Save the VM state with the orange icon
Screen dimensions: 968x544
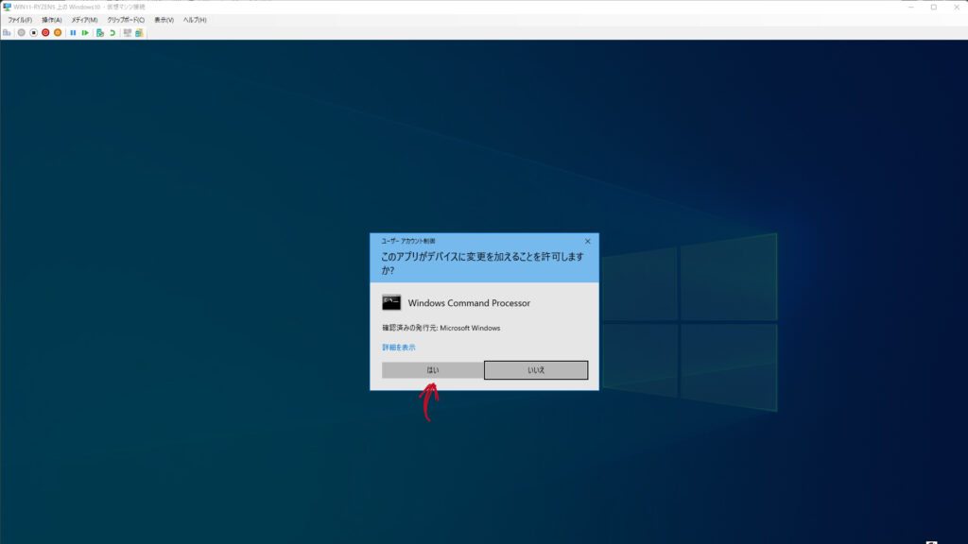click(58, 33)
